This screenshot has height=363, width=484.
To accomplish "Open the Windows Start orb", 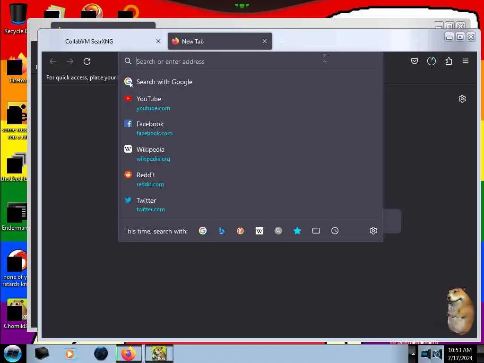I will (x=12, y=354).
